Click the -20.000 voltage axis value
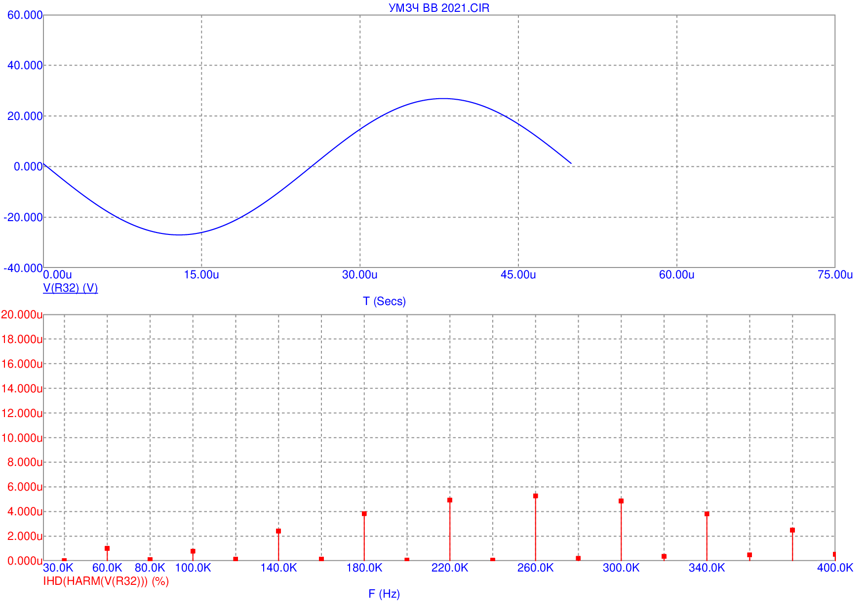Viewport: 866px width, 612px height. pos(23,218)
